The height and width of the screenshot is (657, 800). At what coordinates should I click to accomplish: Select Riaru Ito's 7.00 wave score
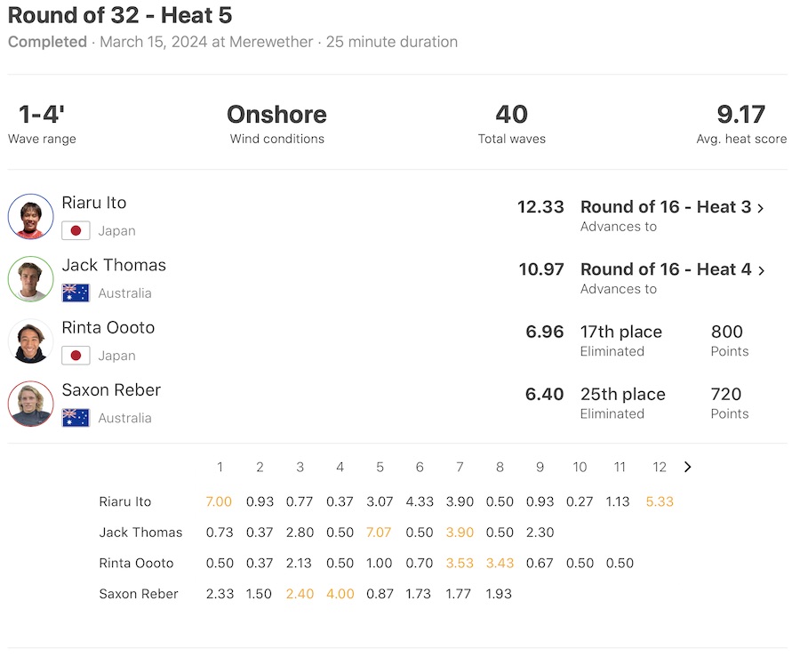[219, 501]
